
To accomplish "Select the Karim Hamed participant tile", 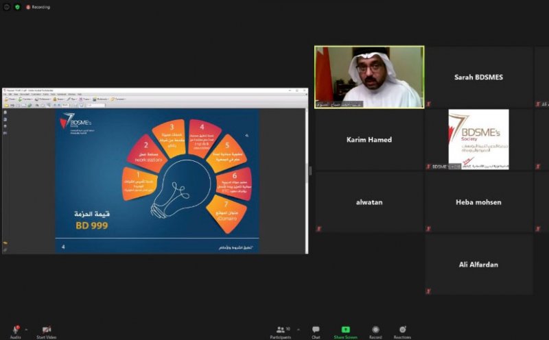I will pyautogui.click(x=369, y=140).
